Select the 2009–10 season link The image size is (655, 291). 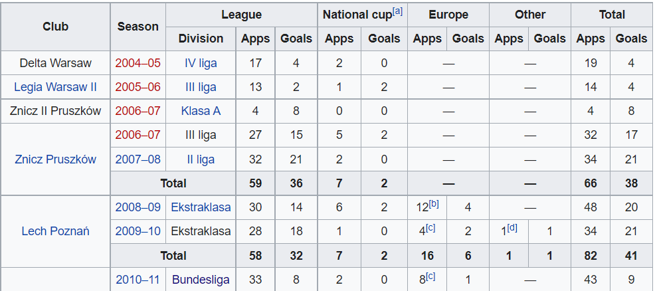coord(138,231)
